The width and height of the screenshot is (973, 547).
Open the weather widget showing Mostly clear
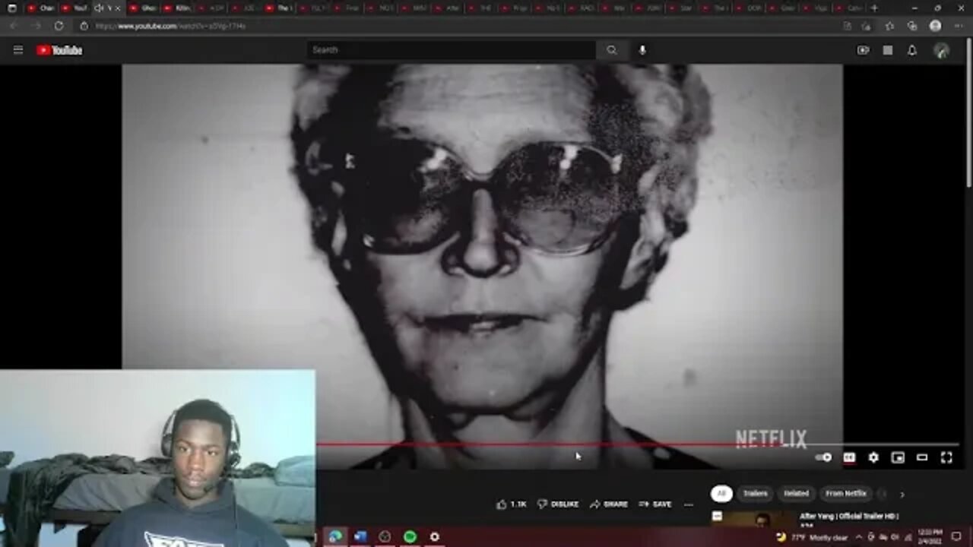coord(812,536)
